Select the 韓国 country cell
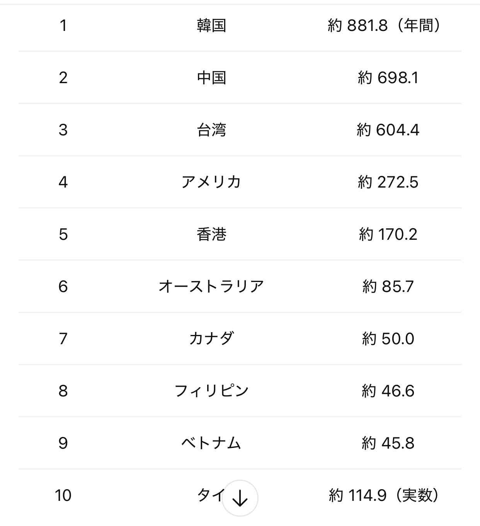Viewport: 480px width, 526px height. coord(211,26)
